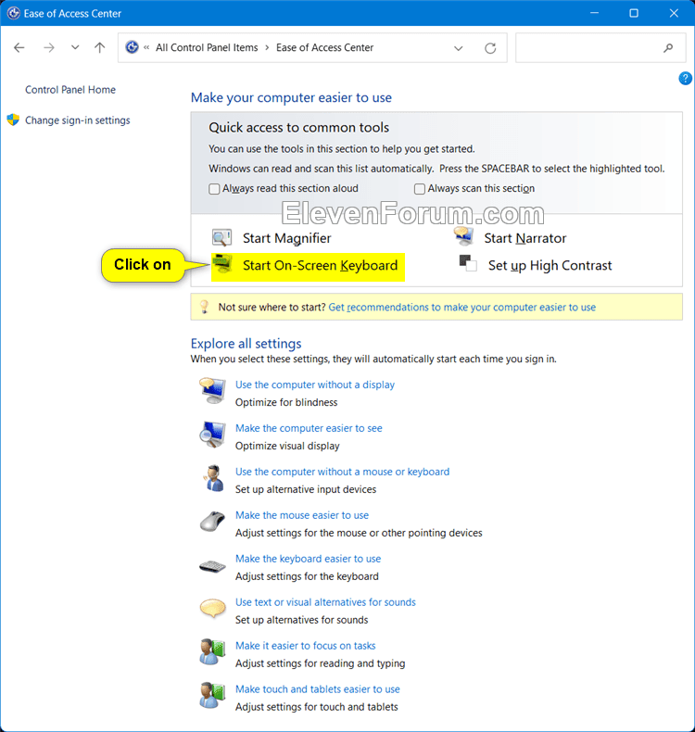The height and width of the screenshot is (732, 695).
Task: Open Change sign-in settings
Action: coord(78,120)
